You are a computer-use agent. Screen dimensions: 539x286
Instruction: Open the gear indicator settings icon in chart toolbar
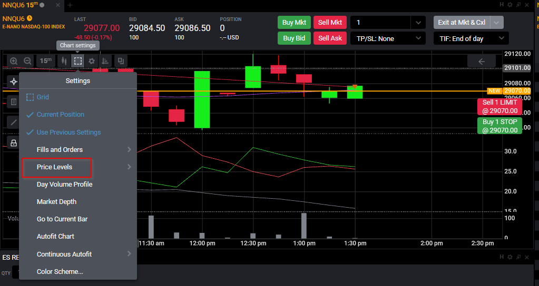tap(92, 61)
